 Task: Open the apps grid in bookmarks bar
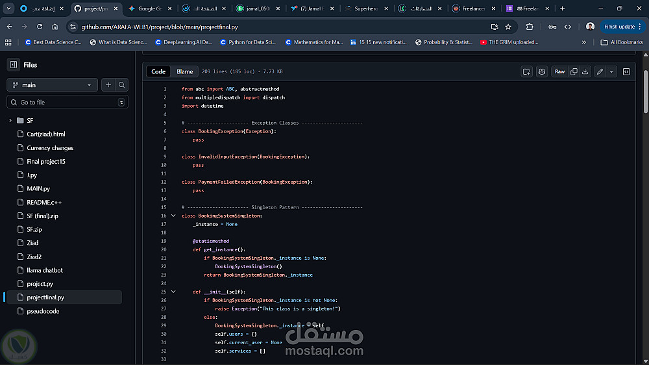click(8, 42)
